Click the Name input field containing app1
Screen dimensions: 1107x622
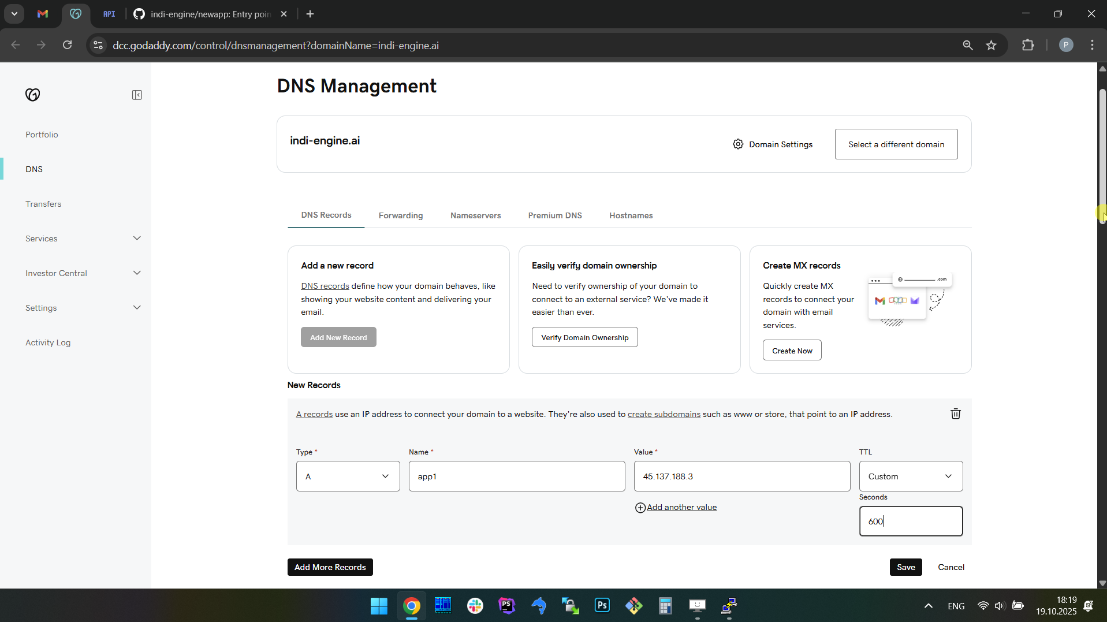click(516, 476)
